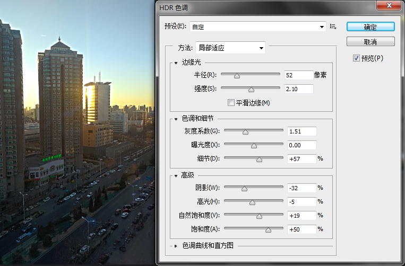Image resolution: width=405 pixels, height=266 pixels.
Task: Click the 细节 detail value field
Action: click(301, 159)
